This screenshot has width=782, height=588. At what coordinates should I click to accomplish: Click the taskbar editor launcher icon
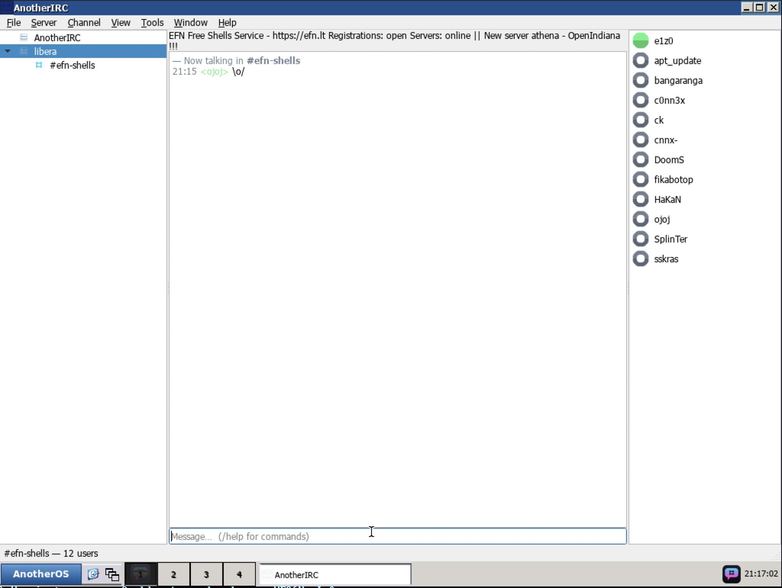(x=93, y=574)
